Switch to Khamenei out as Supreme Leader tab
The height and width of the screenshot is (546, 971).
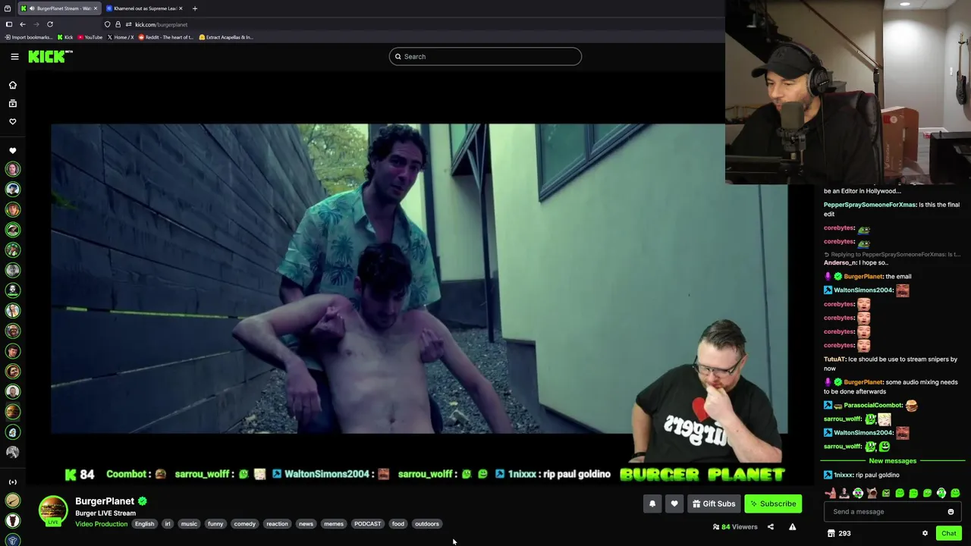(x=144, y=8)
